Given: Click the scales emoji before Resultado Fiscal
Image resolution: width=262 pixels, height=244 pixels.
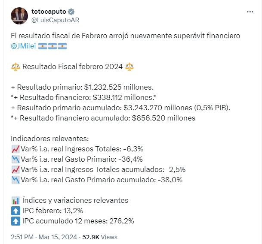Looking at the screenshot, I should pos(15,67).
